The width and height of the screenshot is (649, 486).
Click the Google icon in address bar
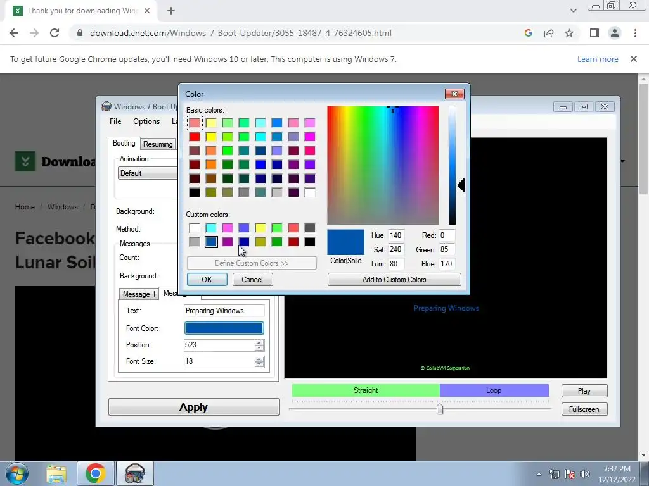tap(528, 33)
